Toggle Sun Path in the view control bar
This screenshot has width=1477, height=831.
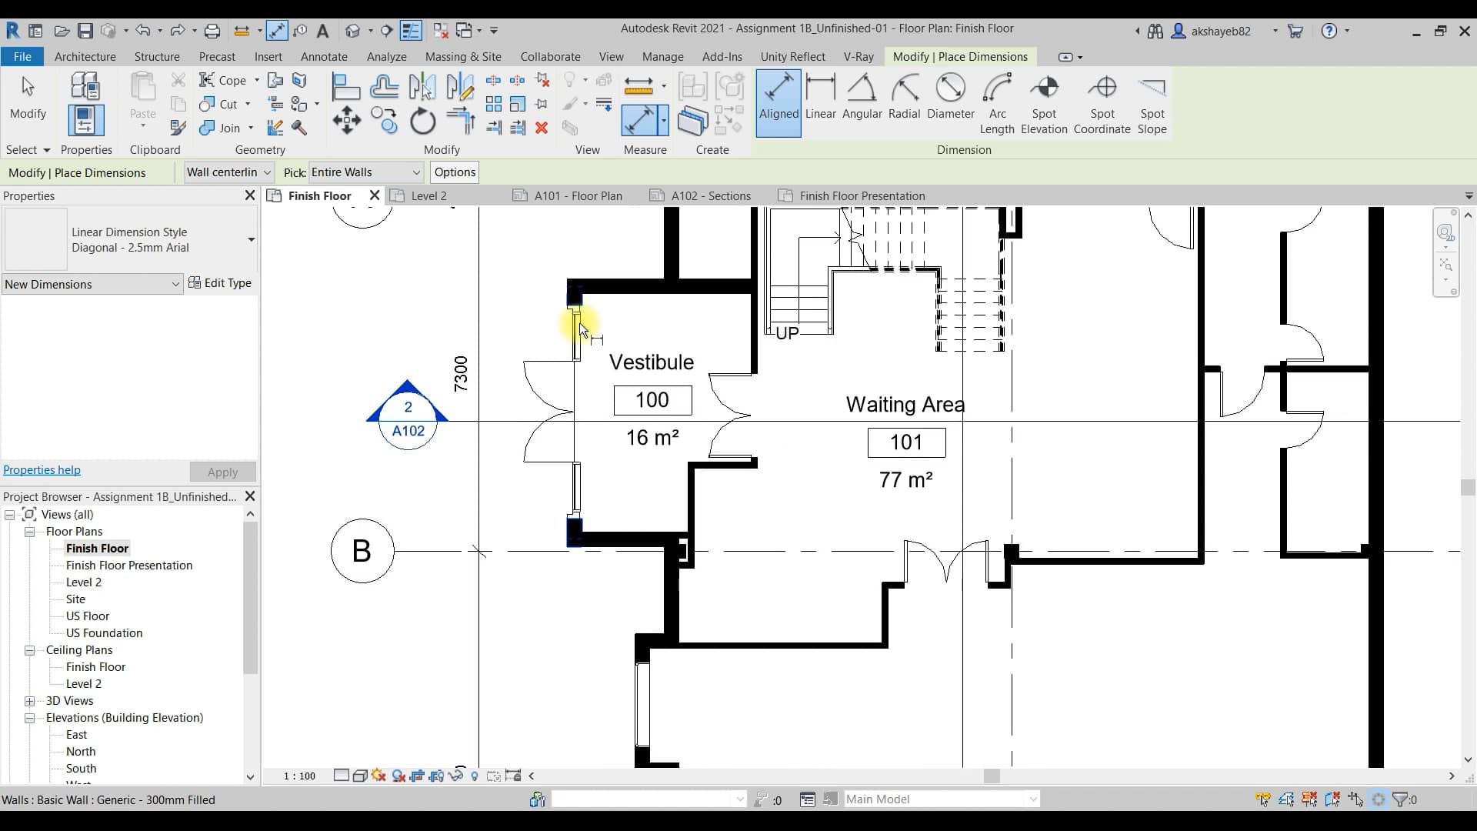coord(378,776)
